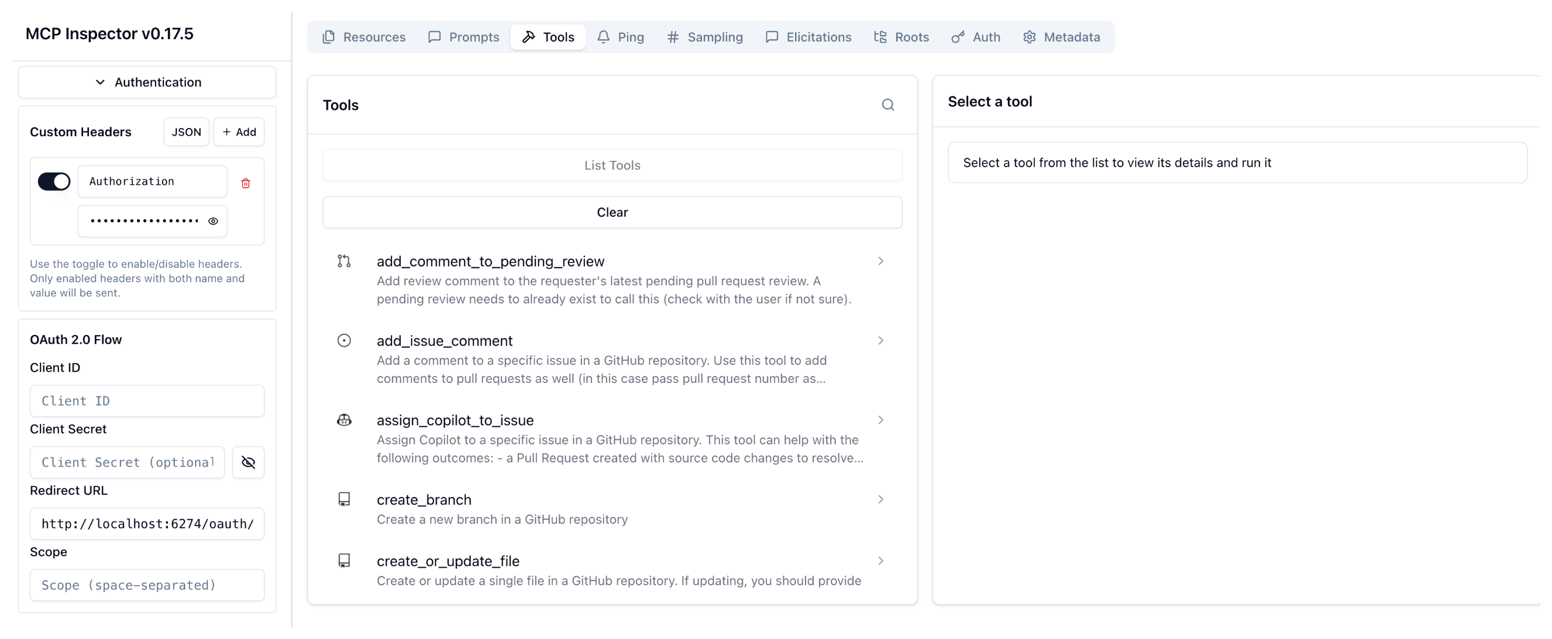The image size is (1552, 639).
Task: Open create_branch details via its chevron
Action: point(880,499)
